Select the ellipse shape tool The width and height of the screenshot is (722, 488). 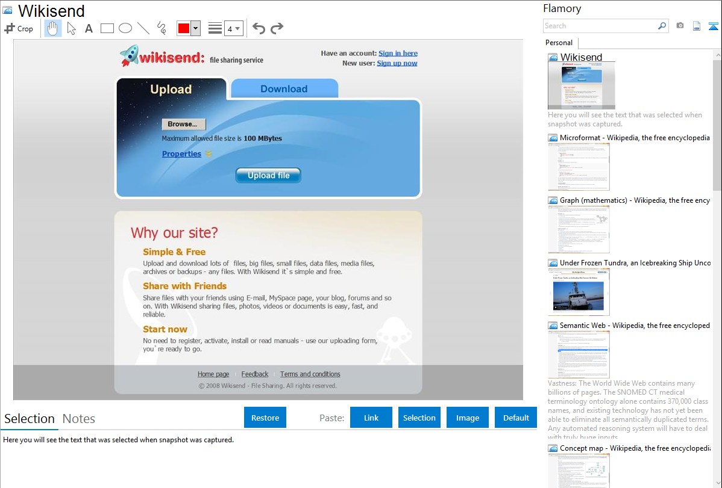pyautogui.click(x=125, y=28)
